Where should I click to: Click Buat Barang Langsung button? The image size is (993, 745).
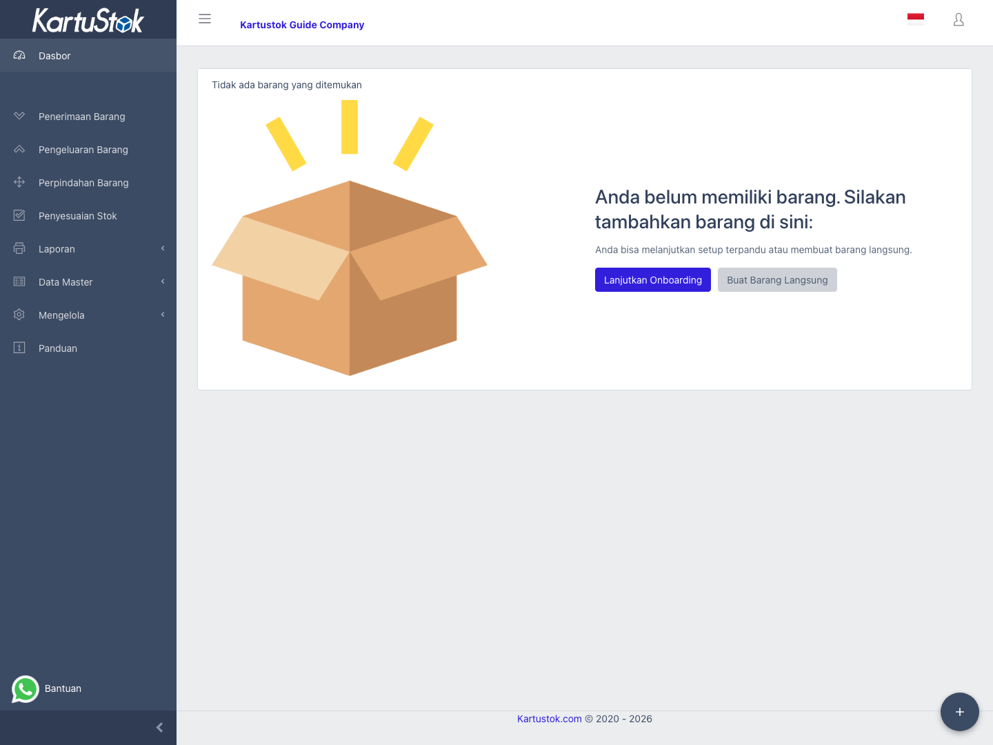point(777,279)
